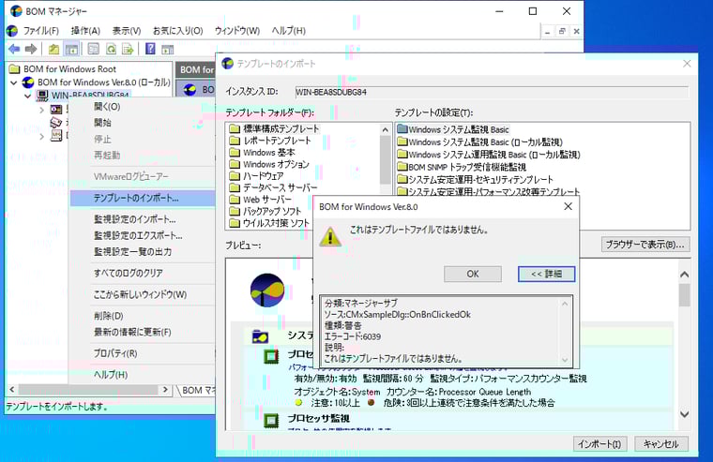Click the BOM app icon beside the File menu
The height and width of the screenshot is (462, 713).
[x=12, y=31]
